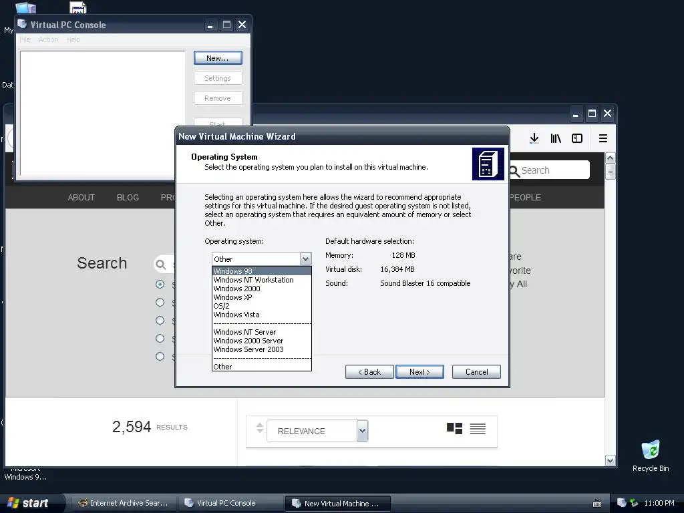
Task: Open the browser downloads arrow icon
Action: (x=534, y=138)
